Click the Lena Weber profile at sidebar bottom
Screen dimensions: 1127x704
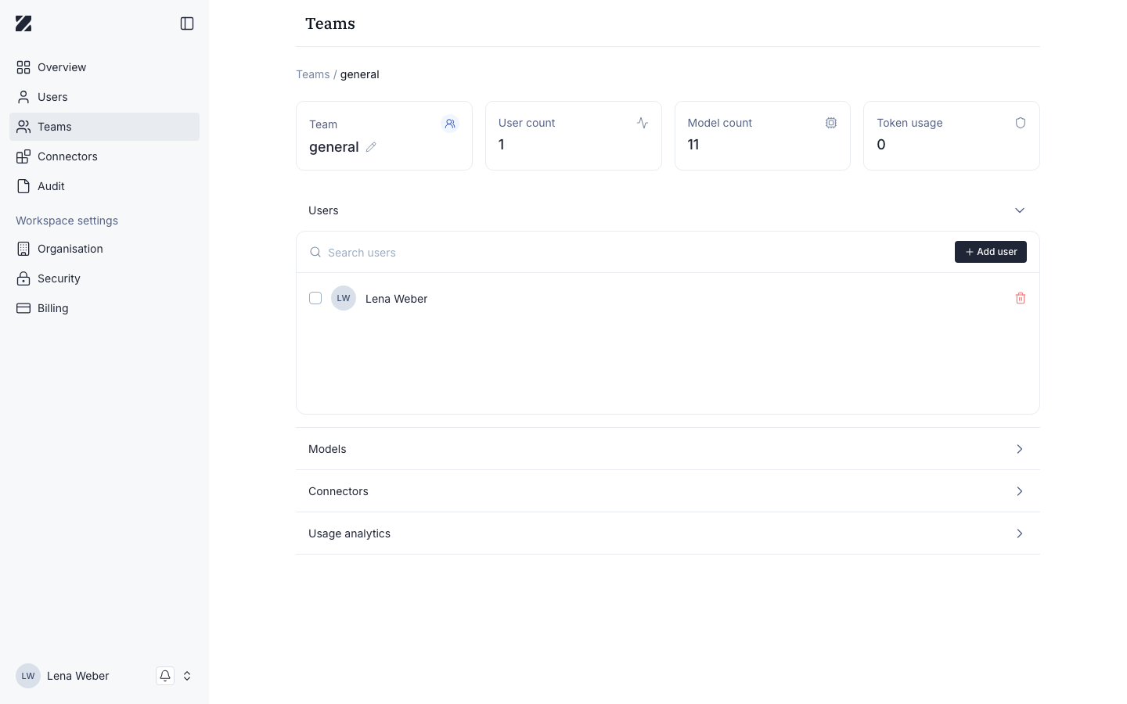[63, 676]
